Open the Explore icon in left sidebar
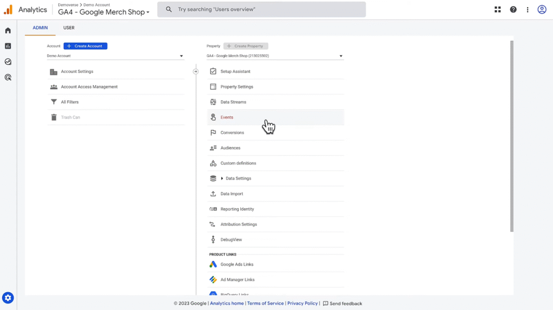The width and height of the screenshot is (553, 310). click(8, 61)
